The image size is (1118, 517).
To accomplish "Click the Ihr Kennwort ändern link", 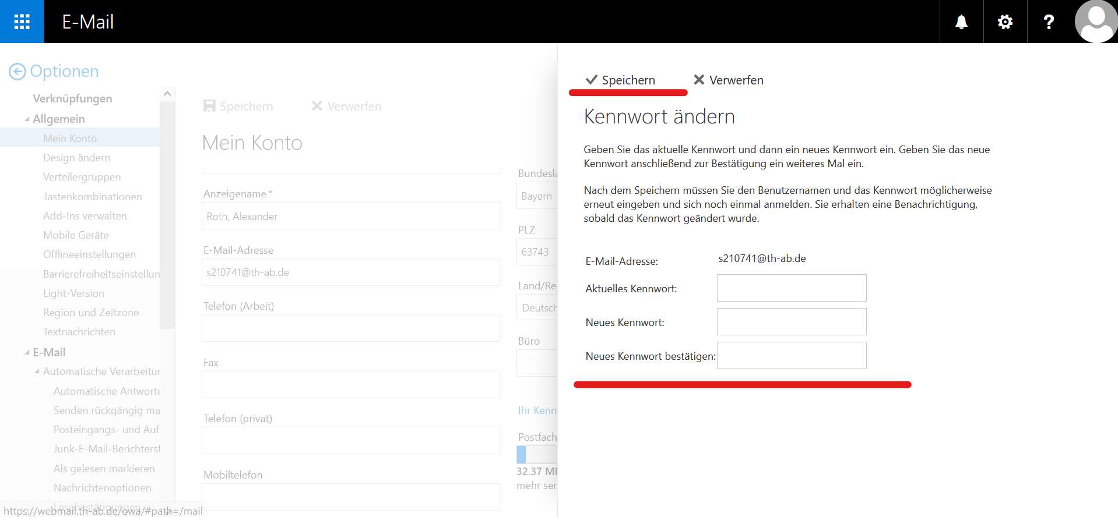I will (537, 410).
